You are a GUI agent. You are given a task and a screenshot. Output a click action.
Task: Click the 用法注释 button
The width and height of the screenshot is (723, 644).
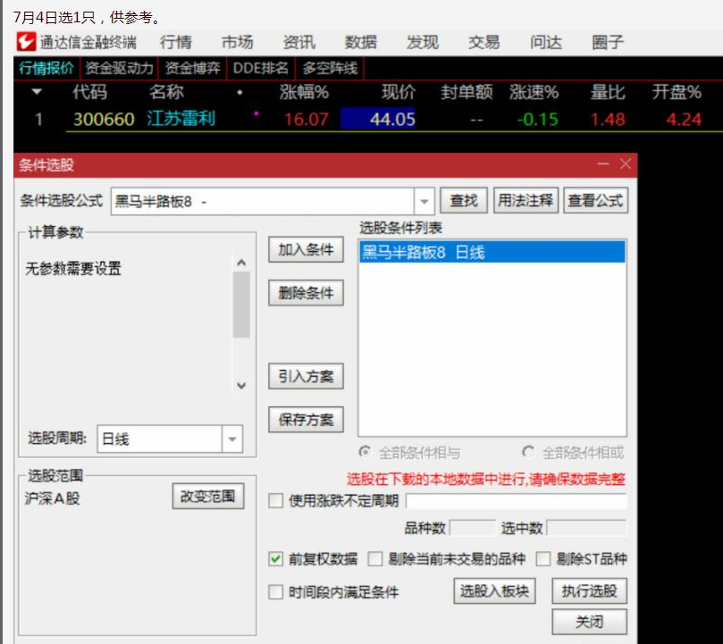pyautogui.click(x=525, y=201)
